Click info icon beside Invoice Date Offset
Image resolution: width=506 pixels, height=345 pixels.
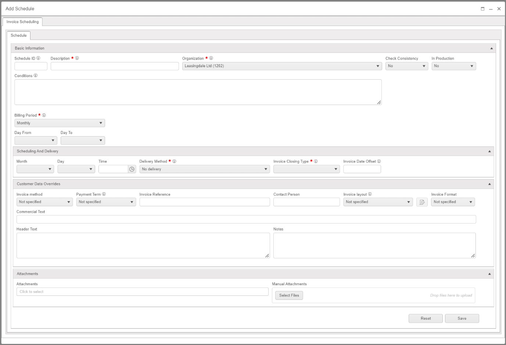point(379,161)
